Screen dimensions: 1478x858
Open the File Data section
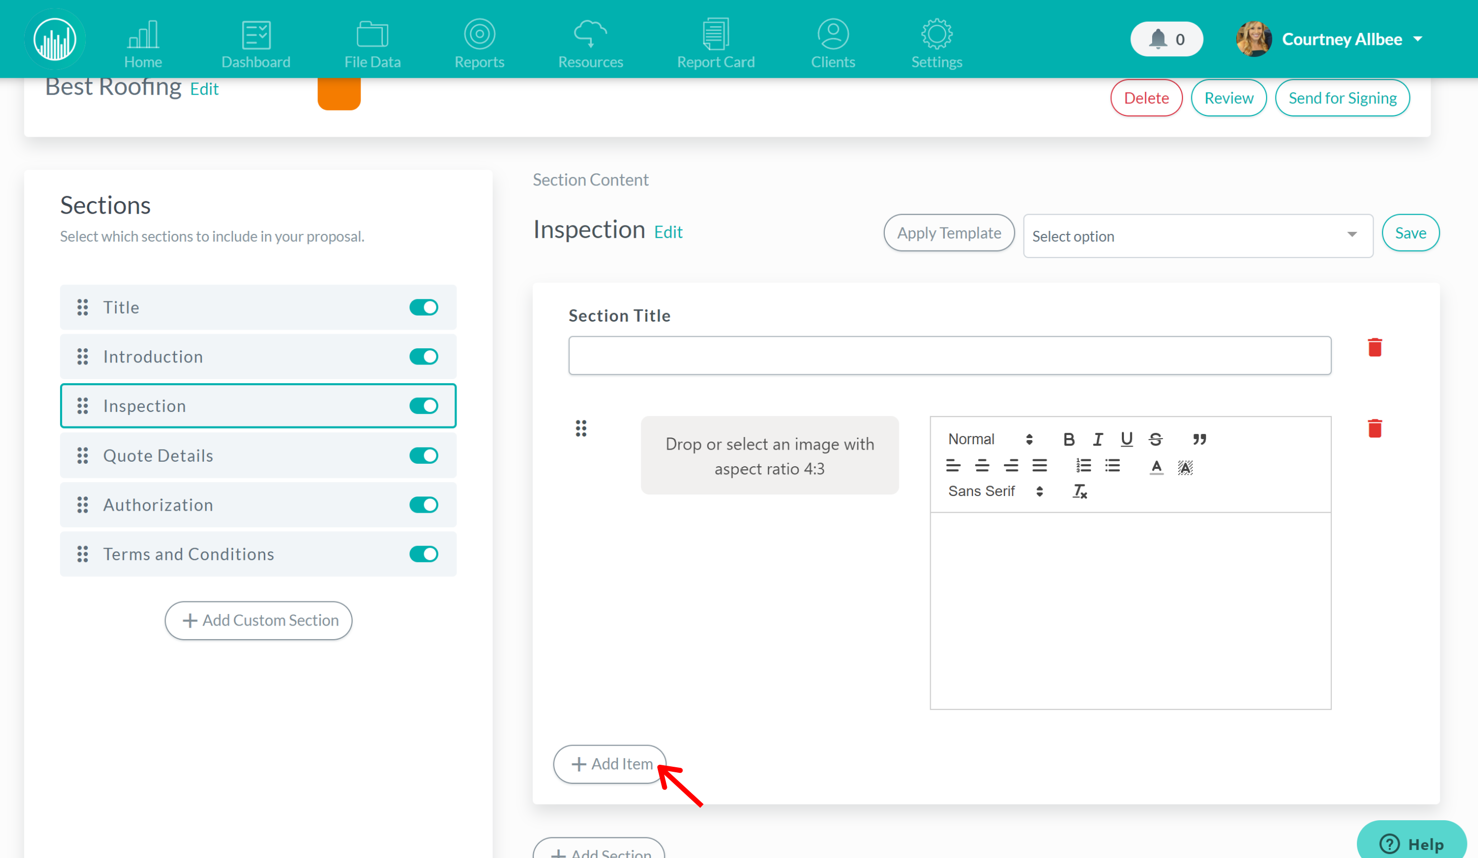pyautogui.click(x=372, y=44)
